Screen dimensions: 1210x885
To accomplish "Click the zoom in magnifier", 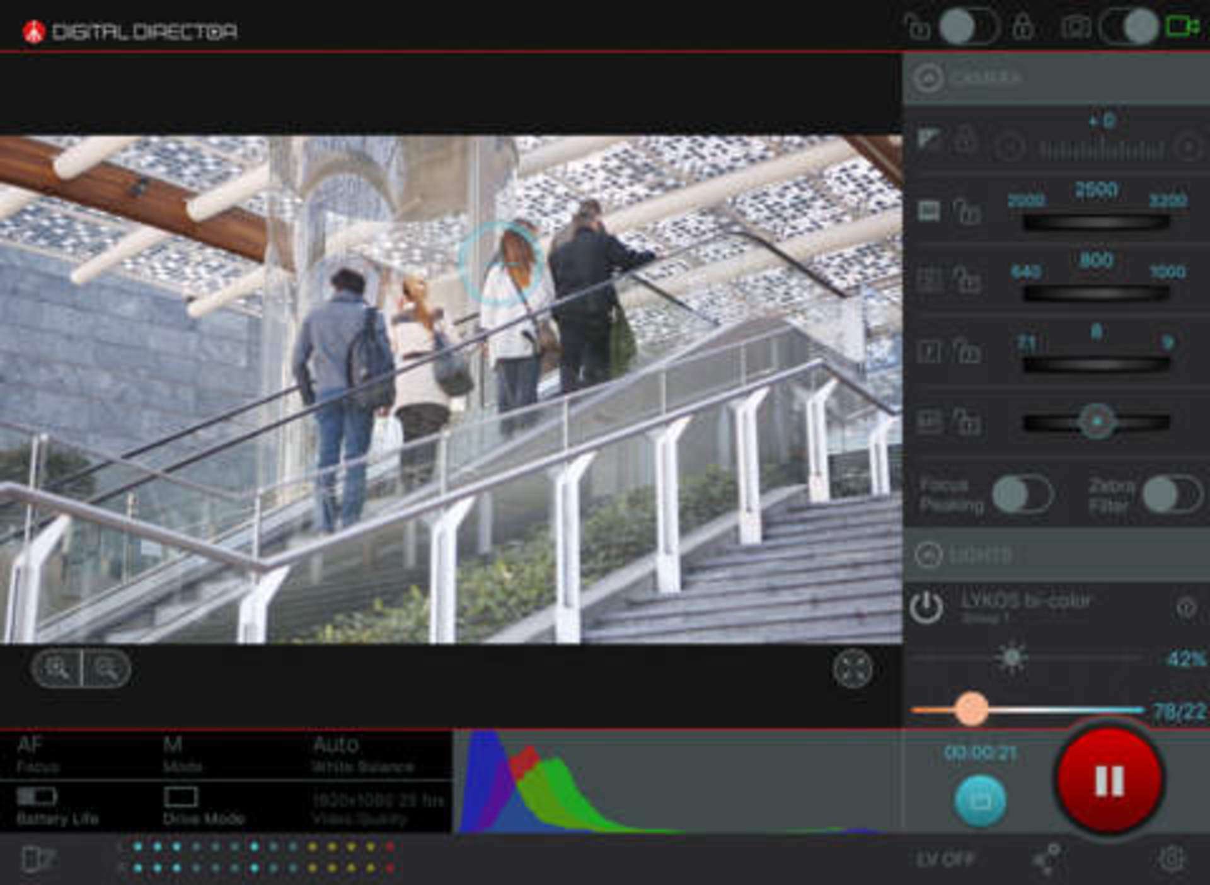I will point(57,668).
